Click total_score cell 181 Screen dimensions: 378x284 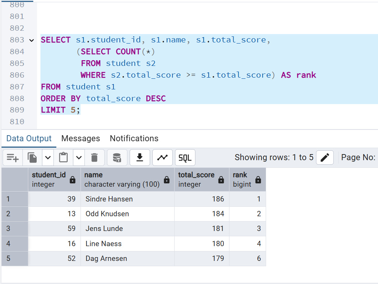[202, 228]
